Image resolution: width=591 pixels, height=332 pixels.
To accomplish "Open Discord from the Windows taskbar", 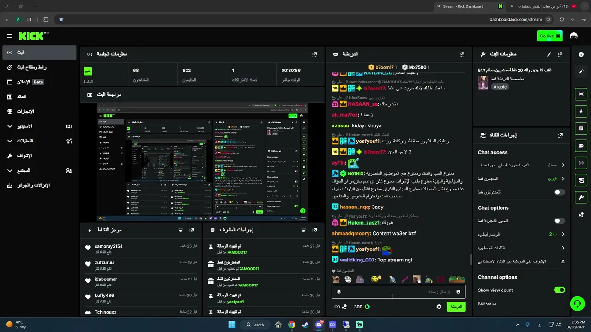I will point(319,325).
